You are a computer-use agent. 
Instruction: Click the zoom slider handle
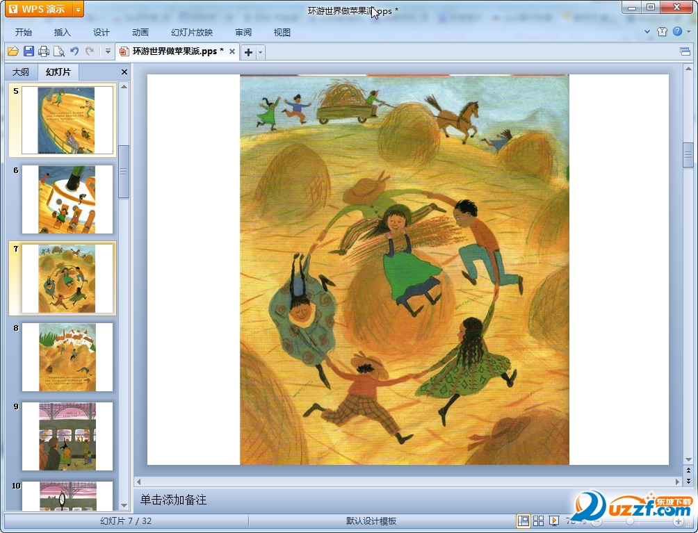[x=630, y=521]
